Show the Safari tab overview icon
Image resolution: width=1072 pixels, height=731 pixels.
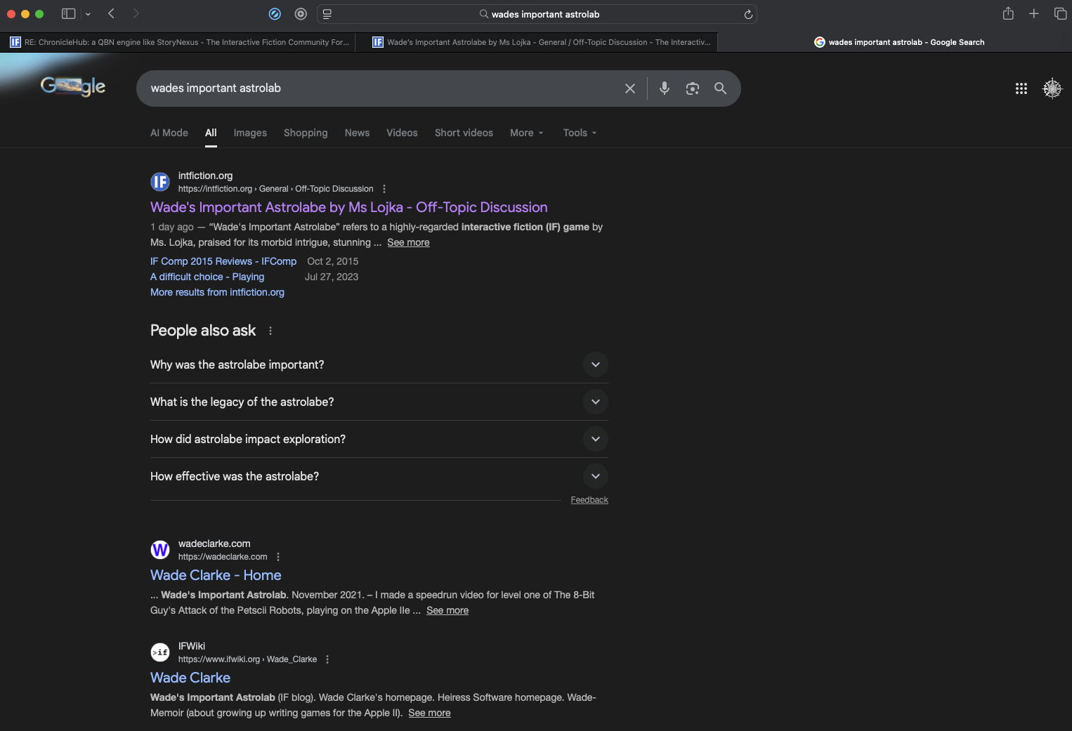pyautogui.click(x=1060, y=14)
